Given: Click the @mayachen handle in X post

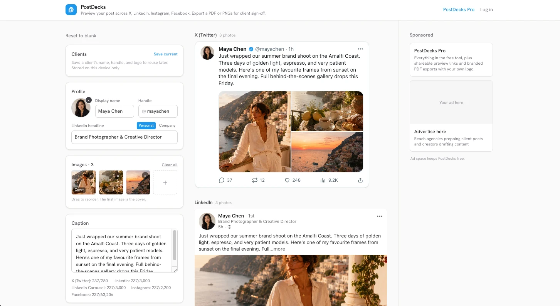Looking at the screenshot, I should point(269,49).
